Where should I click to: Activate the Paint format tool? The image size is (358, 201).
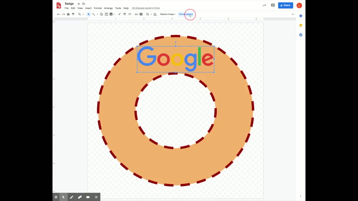click(73, 14)
